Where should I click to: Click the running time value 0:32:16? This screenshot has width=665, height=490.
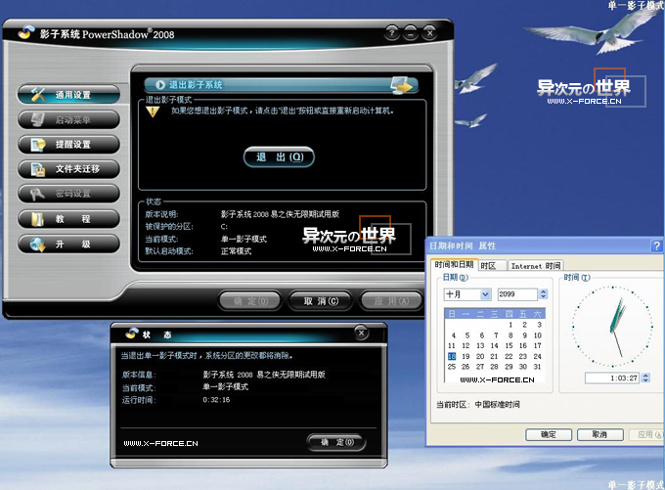(x=216, y=400)
